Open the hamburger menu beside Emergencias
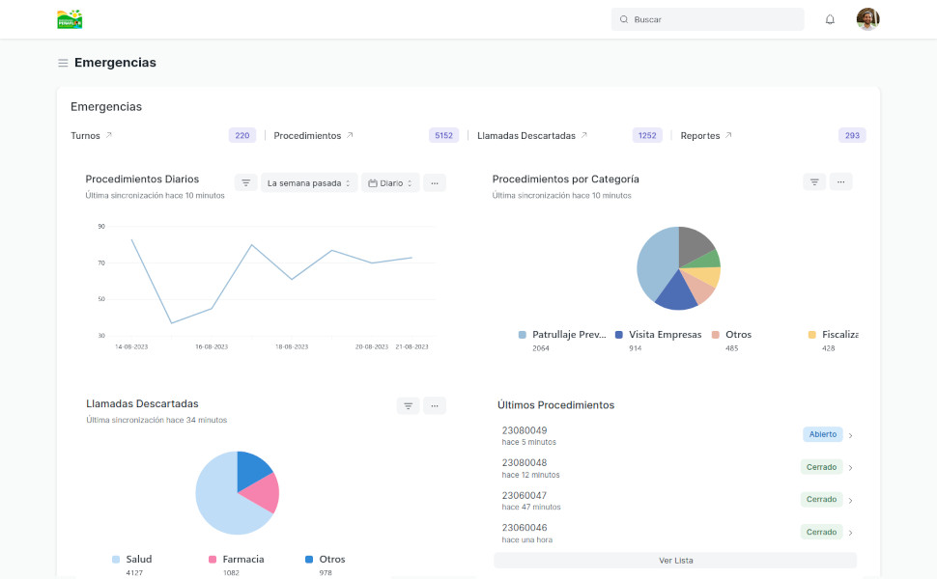Screen dimensions: 937x579 coord(63,63)
